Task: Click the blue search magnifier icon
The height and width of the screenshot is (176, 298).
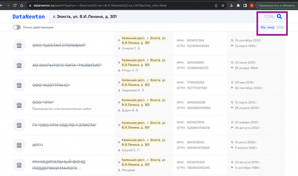Action: click(x=279, y=17)
